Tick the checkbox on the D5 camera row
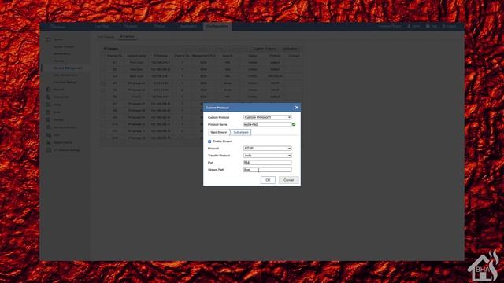This screenshot has height=283, width=504. pos(103,90)
